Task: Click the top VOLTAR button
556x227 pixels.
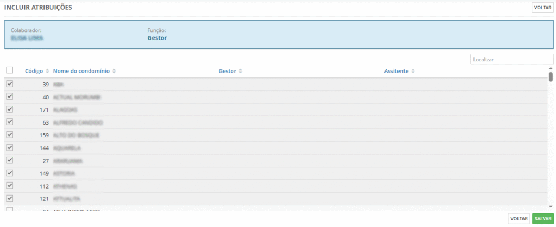Action: (542, 8)
